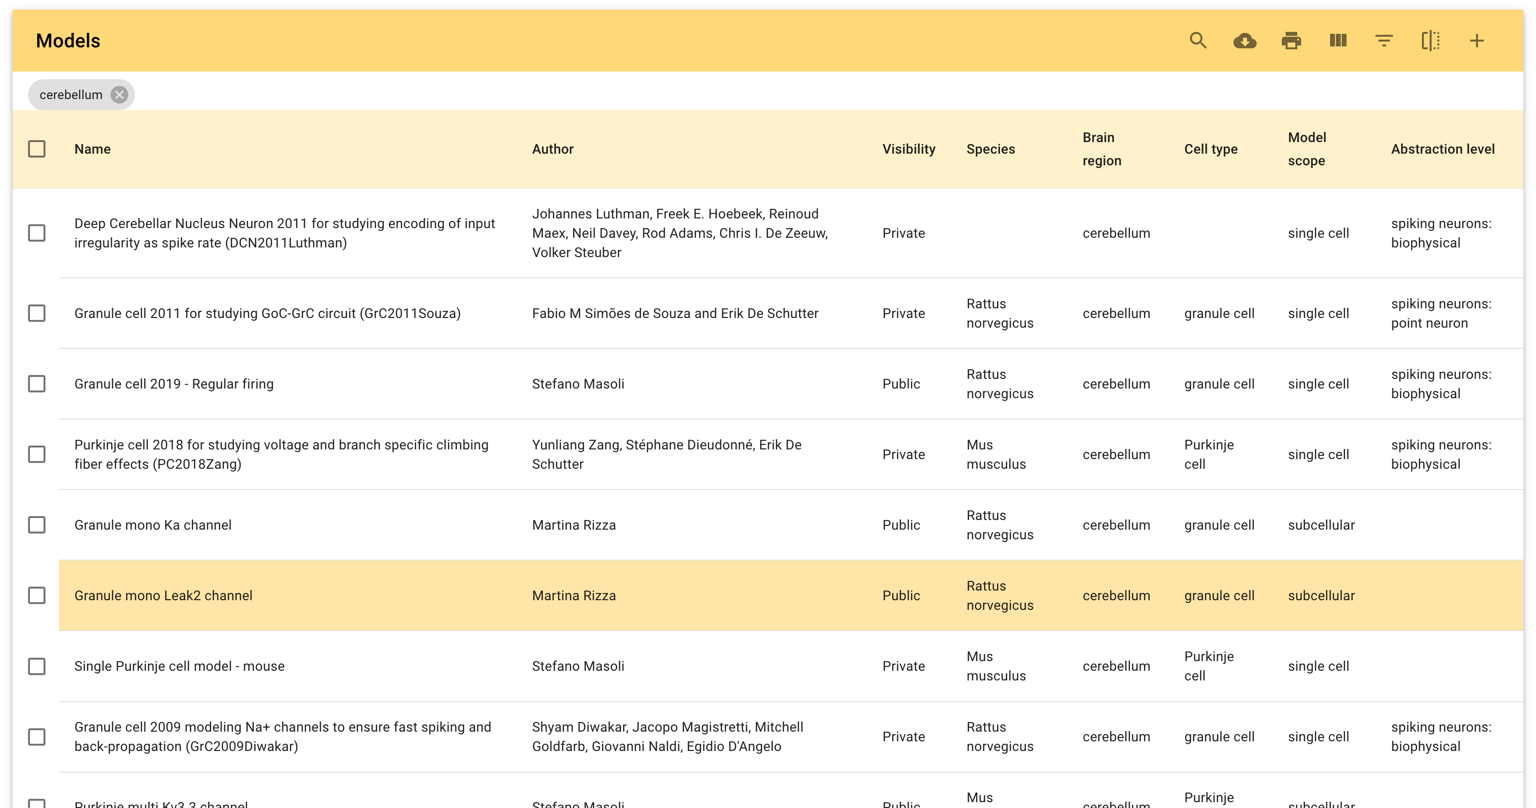Image resolution: width=1536 pixels, height=808 pixels.
Task: Click the cerebellum filter chip label
Action: pos(71,95)
